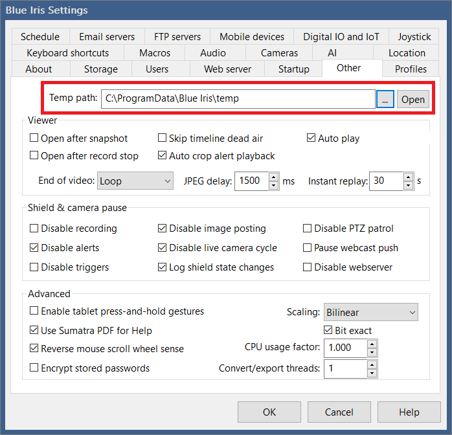
Task: Increase Instant replay seconds
Action: 408,177
